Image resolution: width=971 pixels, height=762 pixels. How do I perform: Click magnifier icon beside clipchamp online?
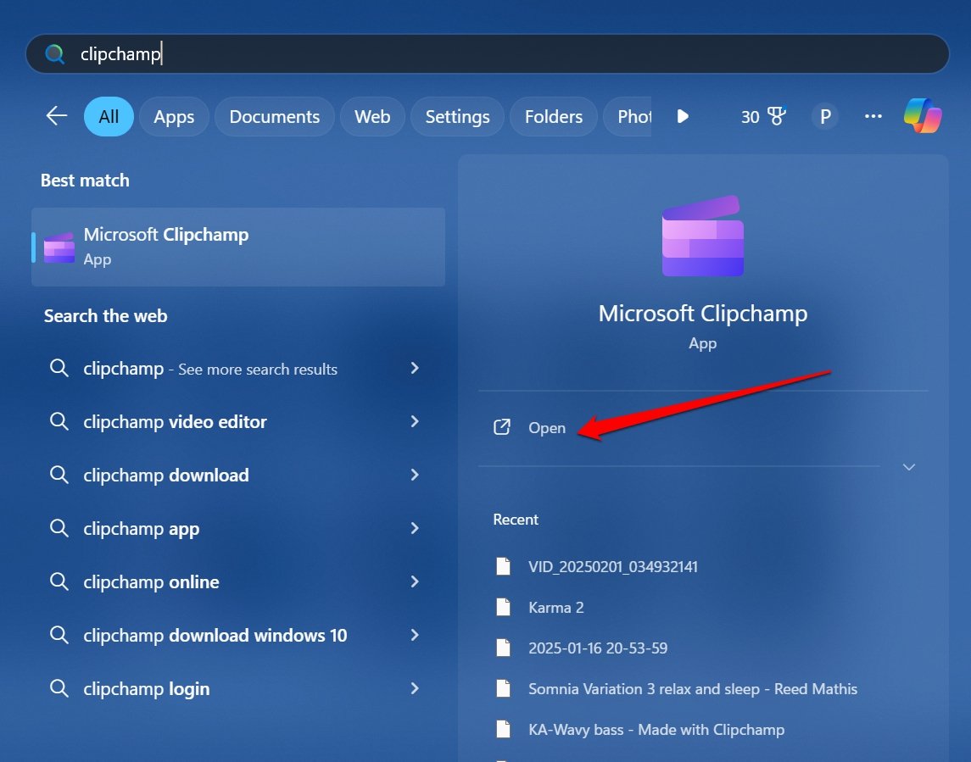(x=59, y=581)
